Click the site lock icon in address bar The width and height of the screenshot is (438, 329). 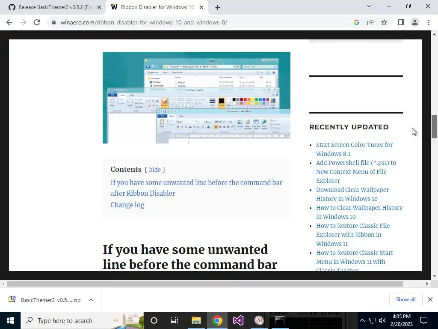click(53, 22)
